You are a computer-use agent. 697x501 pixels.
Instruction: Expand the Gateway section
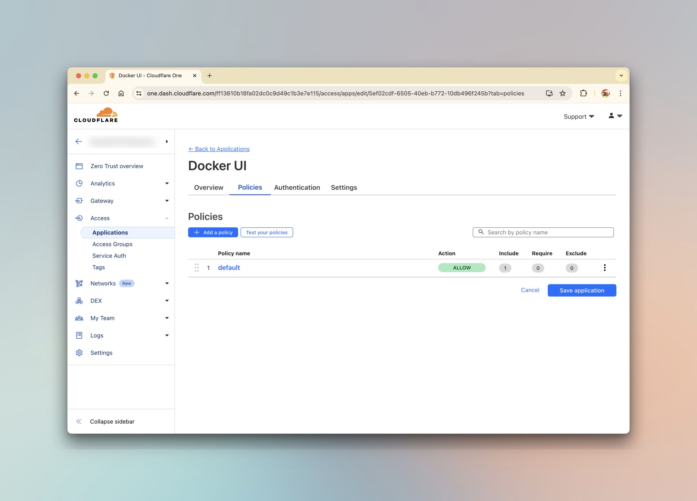167,201
